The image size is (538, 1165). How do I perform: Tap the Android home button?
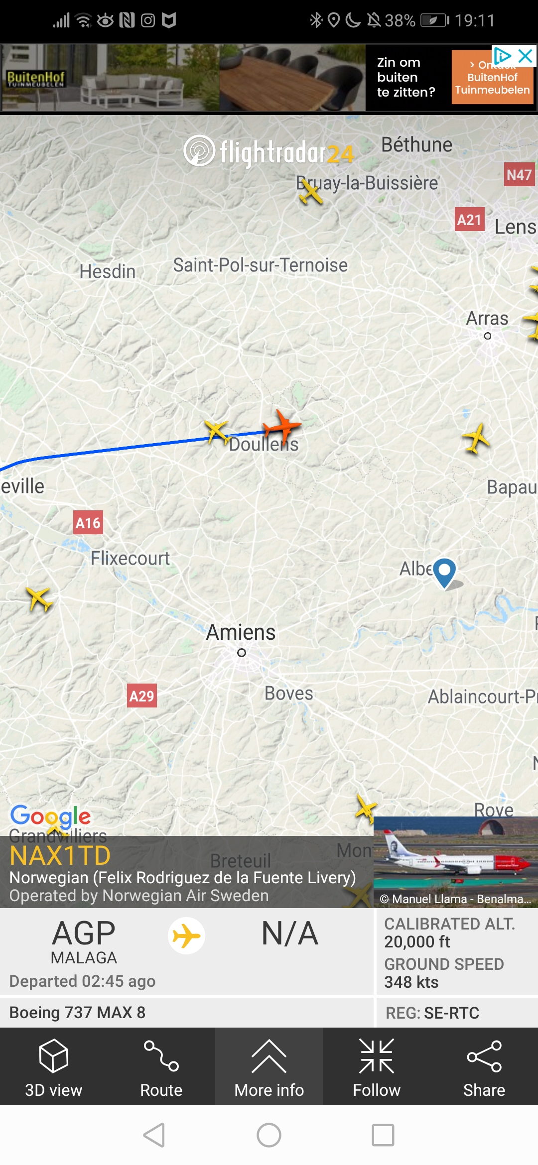point(269,1135)
